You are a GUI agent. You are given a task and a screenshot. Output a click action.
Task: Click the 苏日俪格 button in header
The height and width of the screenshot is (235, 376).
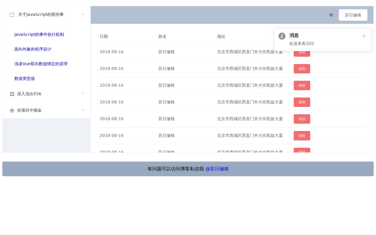[353, 15]
